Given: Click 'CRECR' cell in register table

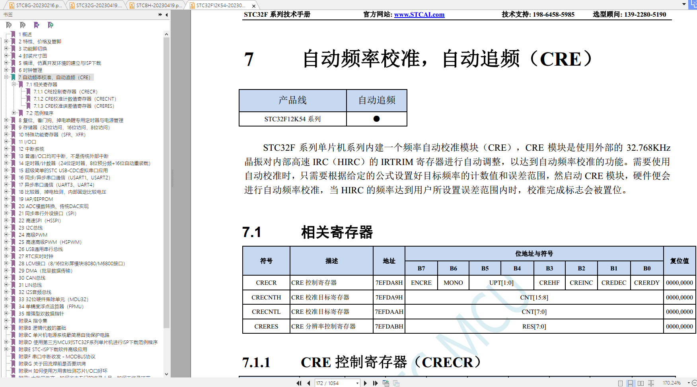Looking at the screenshot, I should tap(266, 283).
